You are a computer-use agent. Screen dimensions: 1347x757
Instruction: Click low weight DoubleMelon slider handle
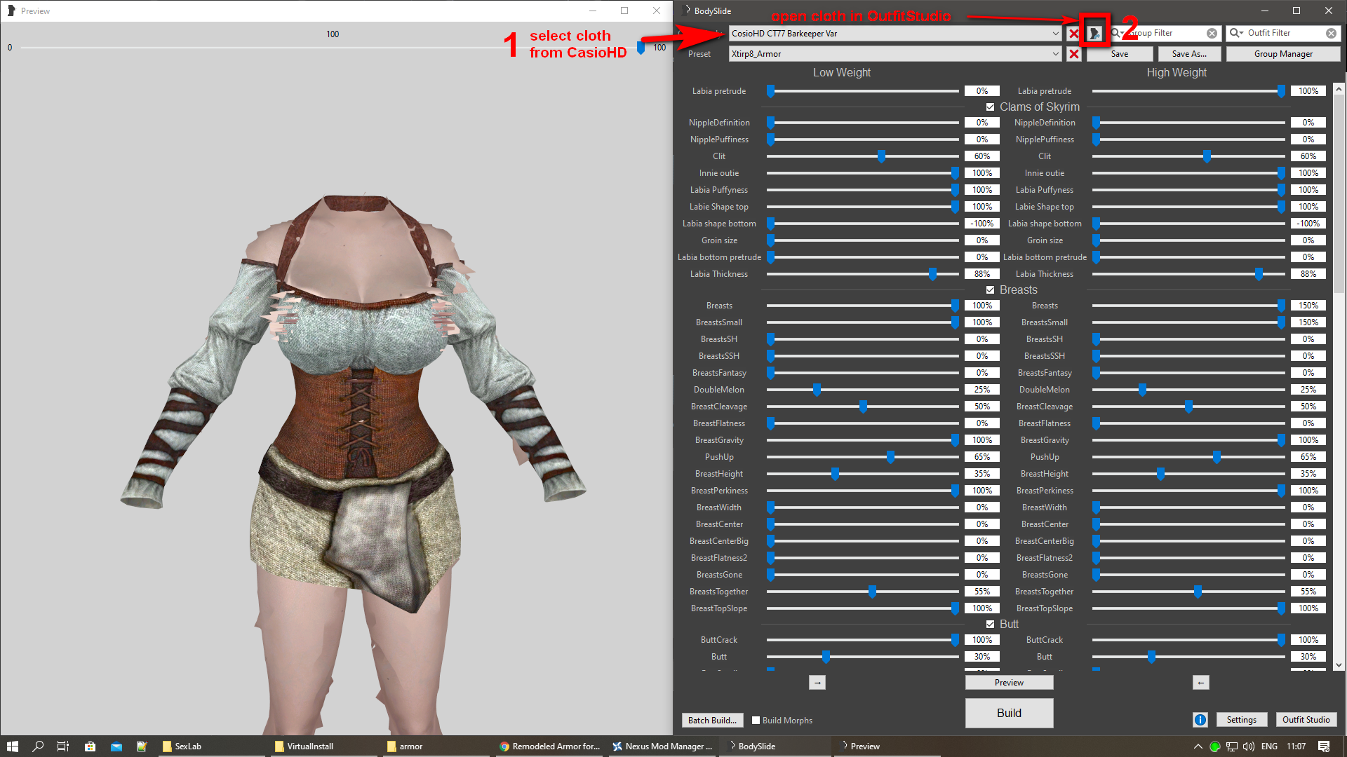817,390
